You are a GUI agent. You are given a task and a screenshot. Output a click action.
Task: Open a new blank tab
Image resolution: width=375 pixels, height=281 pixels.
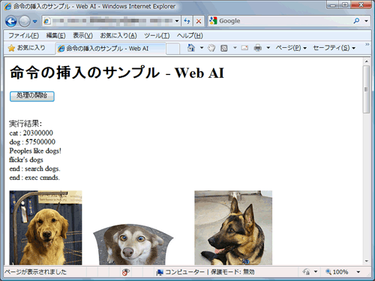coord(172,49)
